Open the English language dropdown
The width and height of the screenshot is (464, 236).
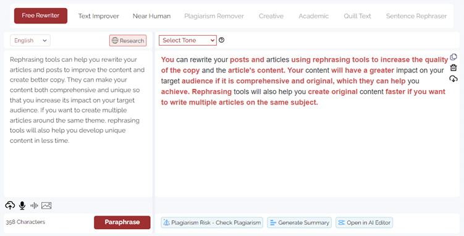point(30,41)
